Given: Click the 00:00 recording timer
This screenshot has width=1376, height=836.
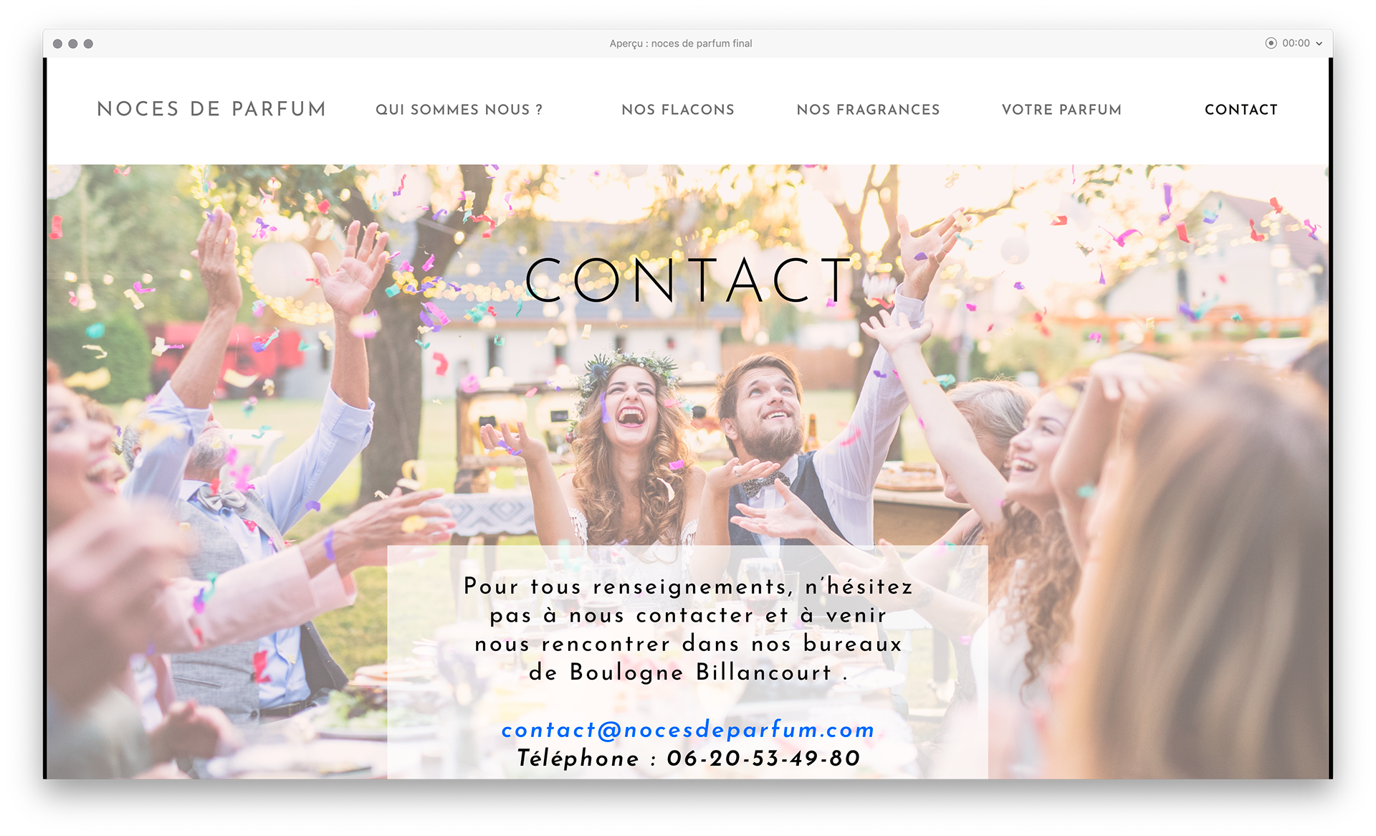Looking at the screenshot, I should click(1296, 43).
